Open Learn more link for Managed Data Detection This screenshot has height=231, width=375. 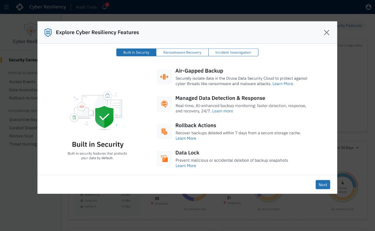pos(222,111)
